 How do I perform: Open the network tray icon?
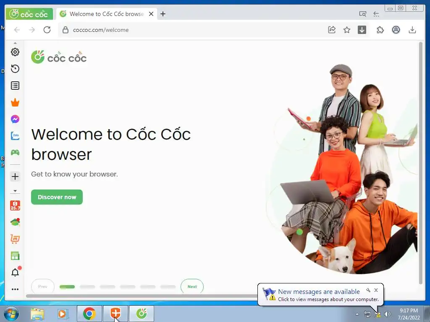[367, 314]
